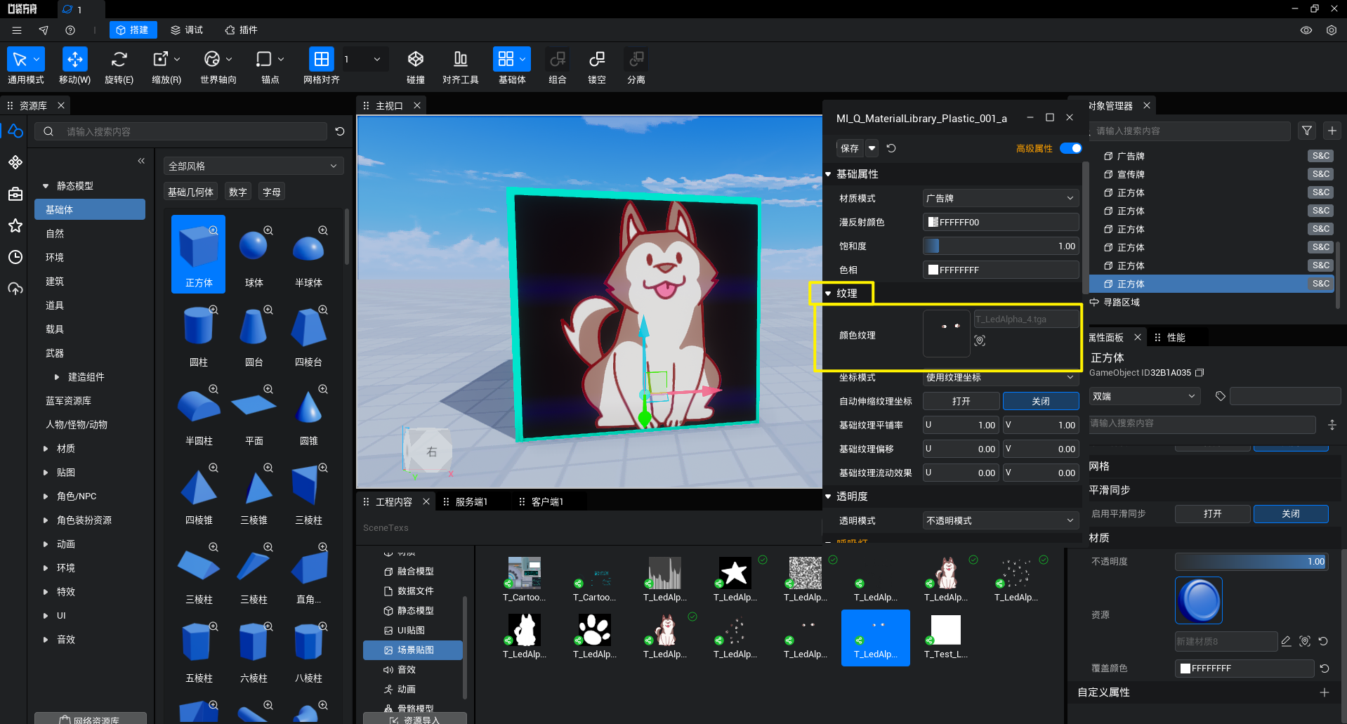Set 启用平滑同步 to 关闭

(1291, 514)
